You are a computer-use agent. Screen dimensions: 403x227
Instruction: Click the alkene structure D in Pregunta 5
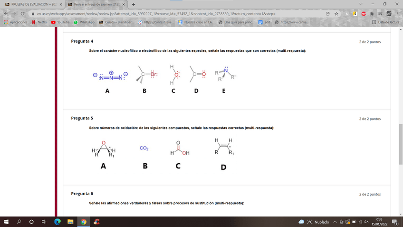tap(224, 147)
